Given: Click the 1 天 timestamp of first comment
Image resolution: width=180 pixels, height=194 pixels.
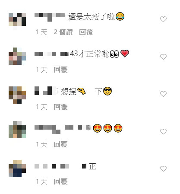Looking at the screenshot, I should (41, 32).
